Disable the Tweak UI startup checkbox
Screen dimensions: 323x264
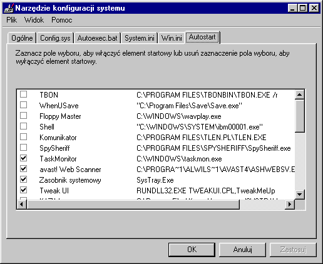click(24, 190)
